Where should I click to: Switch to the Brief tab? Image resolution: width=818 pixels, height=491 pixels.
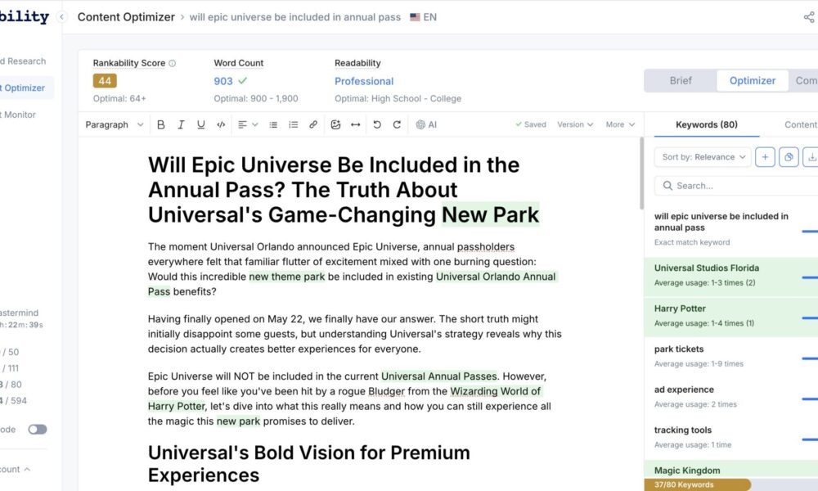pos(681,81)
